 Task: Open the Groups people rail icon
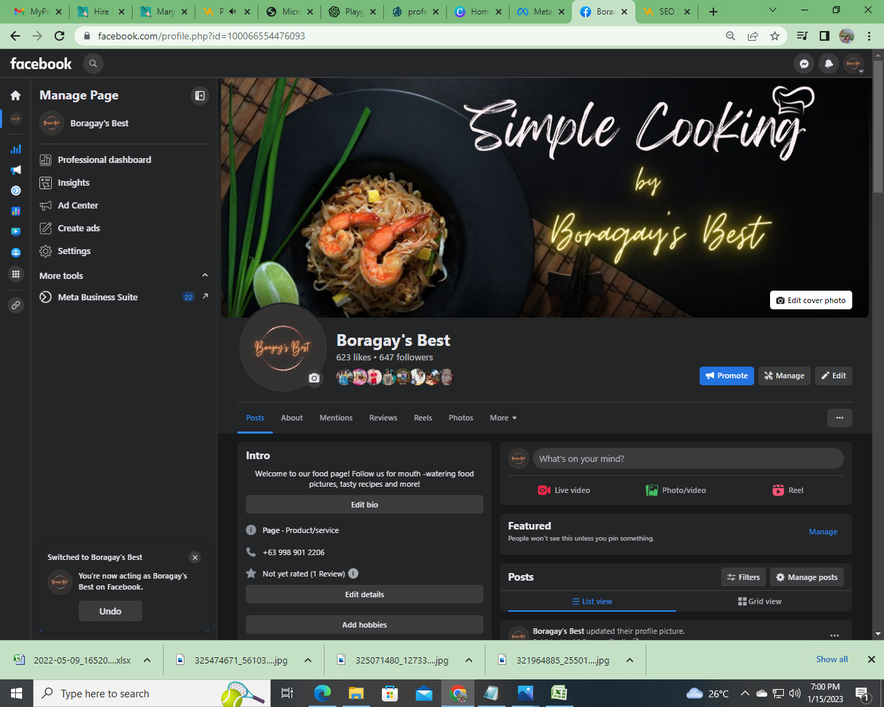click(x=15, y=253)
